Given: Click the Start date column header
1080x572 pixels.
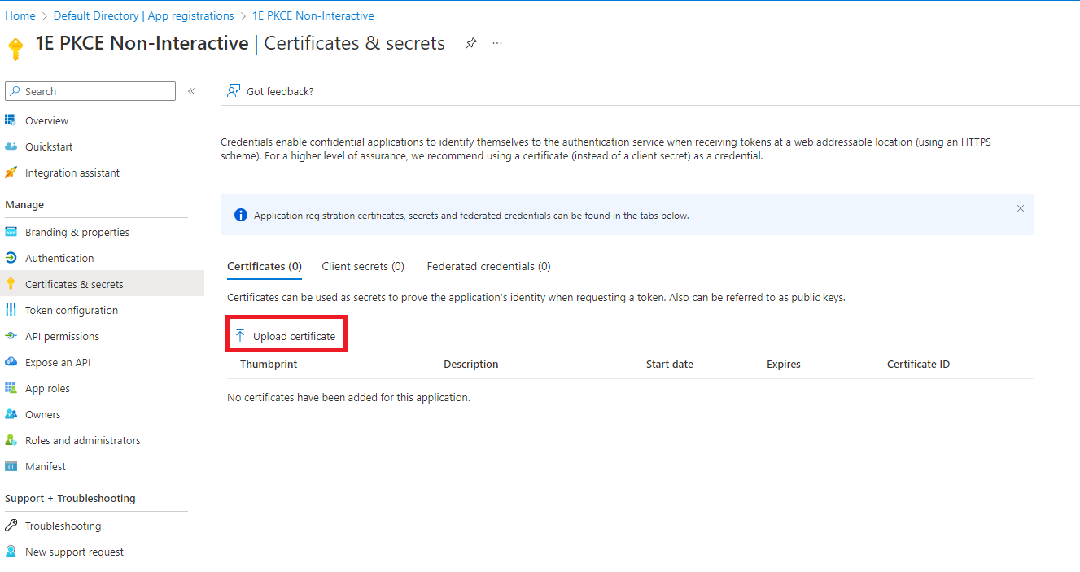Looking at the screenshot, I should (x=670, y=364).
